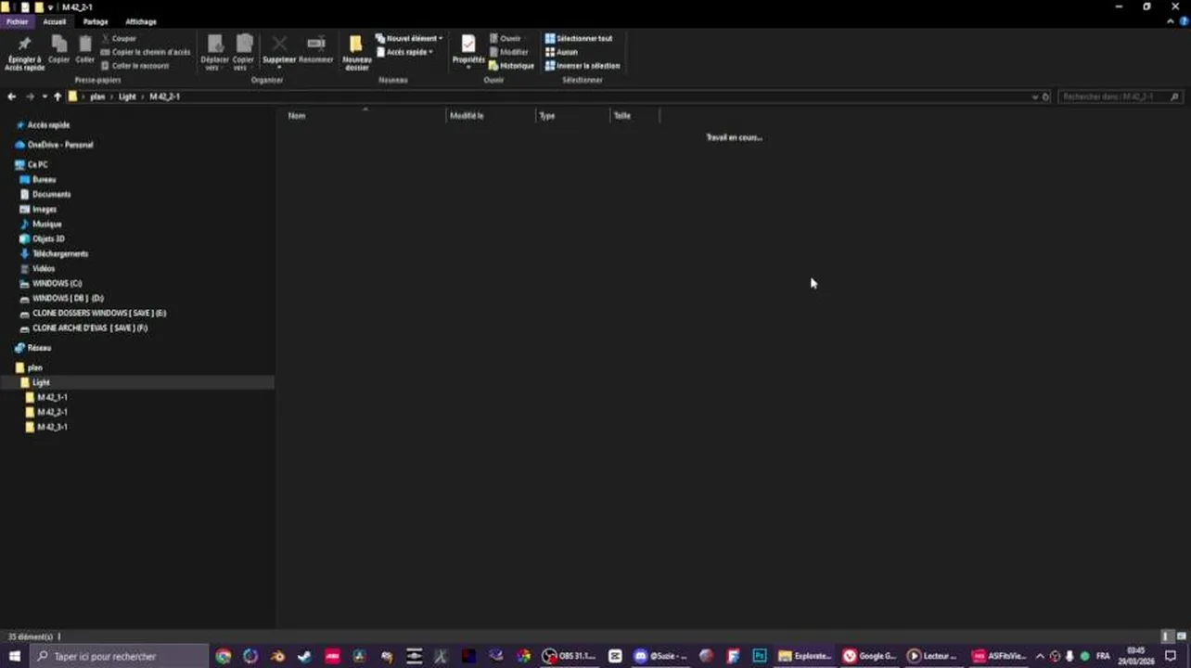Open the Fichier menu
Image resolution: width=1191 pixels, height=668 pixels.
(x=17, y=21)
